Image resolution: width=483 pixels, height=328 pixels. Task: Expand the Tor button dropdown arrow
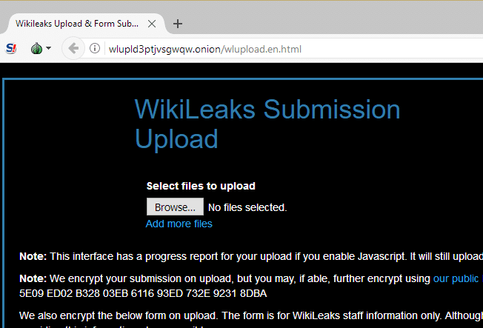coord(48,48)
